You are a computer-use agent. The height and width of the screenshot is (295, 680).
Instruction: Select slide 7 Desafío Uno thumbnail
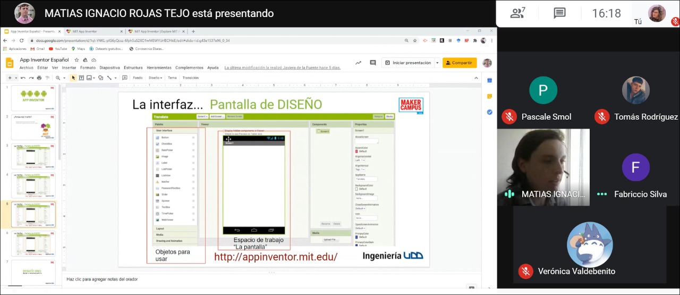pos(33,272)
